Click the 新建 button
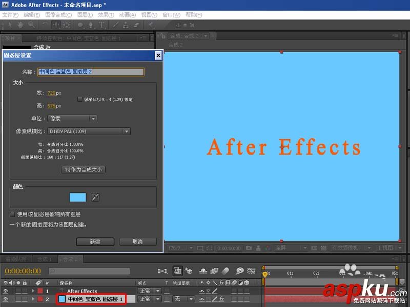 pyautogui.click(x=95, y=242)
